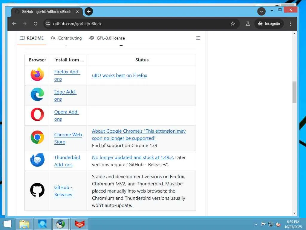Viewport: 306px width, 230px height.
Task: Click the browser back arrow
Action: pos(14,24)
